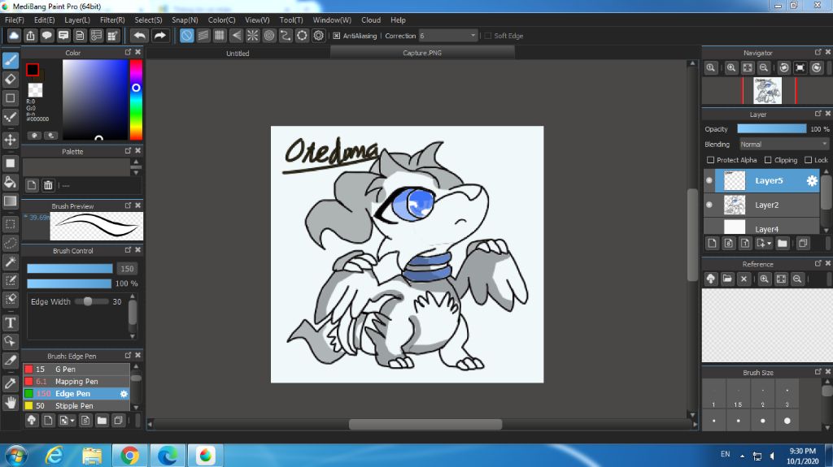Image resolution: width=833 pixels, height=467 pixels.
Task: Click the Navigator thumbnail preview
Action: (x=767, y=90)
